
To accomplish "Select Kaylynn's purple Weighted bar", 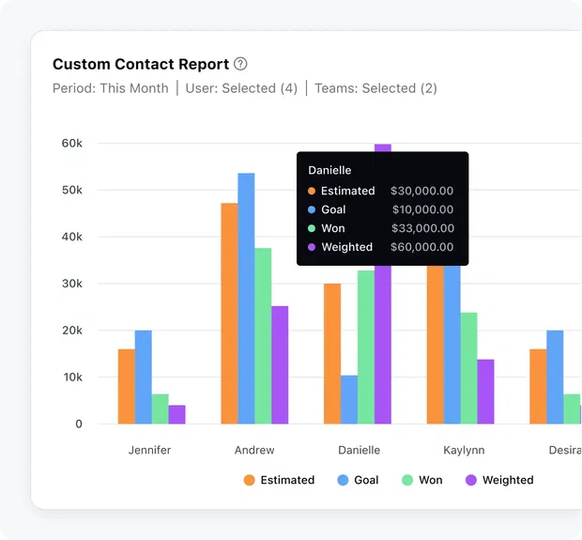I will tap(485, 392).
